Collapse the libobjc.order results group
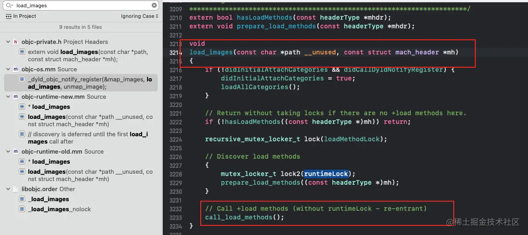This screenshot has width=528, height=235. point(8,189)
